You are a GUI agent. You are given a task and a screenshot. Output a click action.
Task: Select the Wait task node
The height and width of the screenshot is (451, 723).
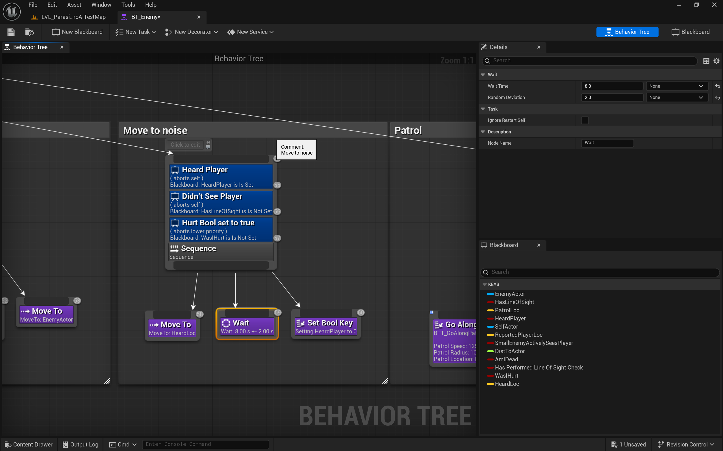click(x=247, y=326)
